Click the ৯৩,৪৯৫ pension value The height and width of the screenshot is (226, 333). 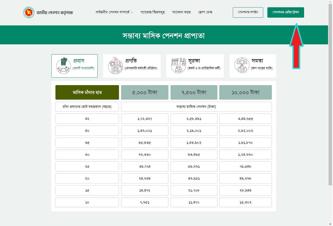[194, 154]
